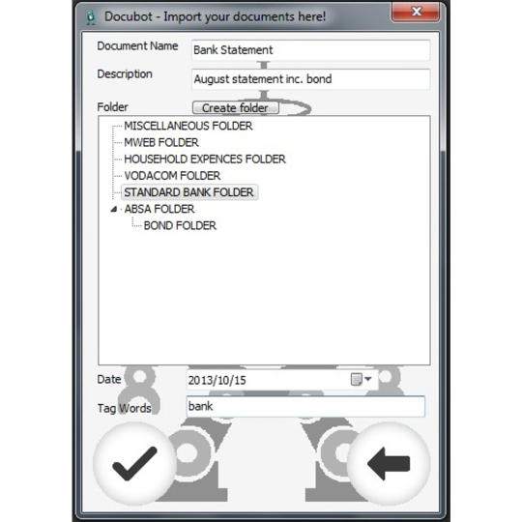Select BOND FOLDER under ABSA
The width and height of the screenshot is (522, 522).
[180, 225]
